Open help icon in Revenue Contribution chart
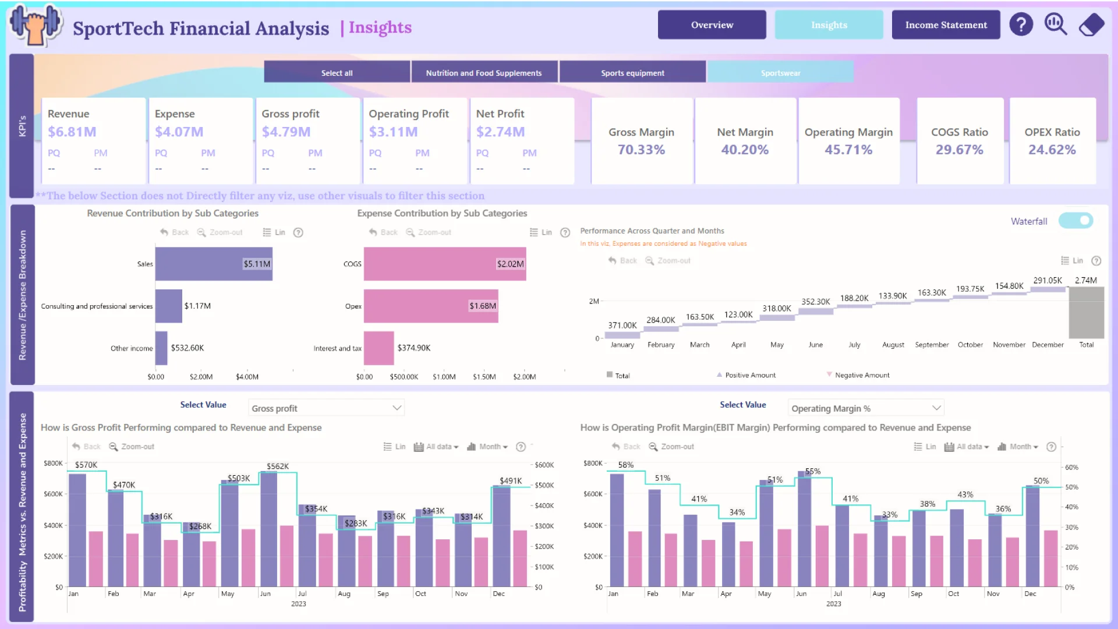Viewport: 1118px width, 629px height. click(x=298, y=232)
